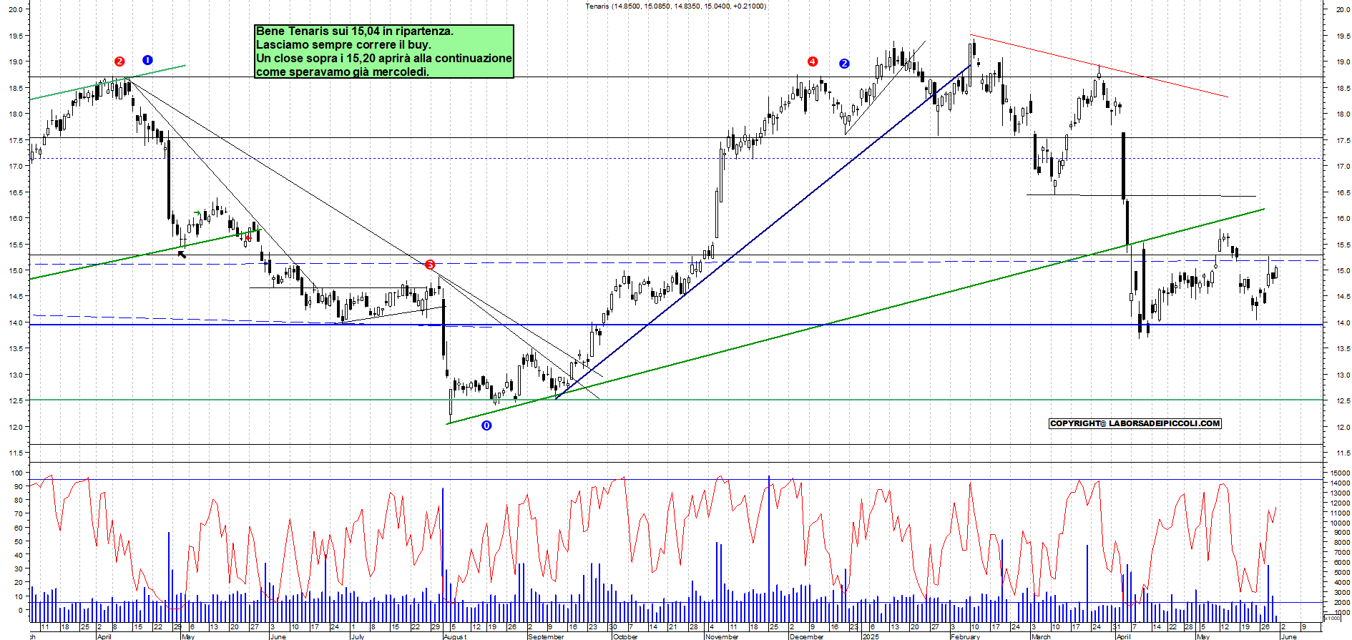Select the green annotation box starting 'Bene Tenaris'
Image resolution: width=1352 pixels, height=640 pixels.
pyautogui.click(x=384, y=51)
